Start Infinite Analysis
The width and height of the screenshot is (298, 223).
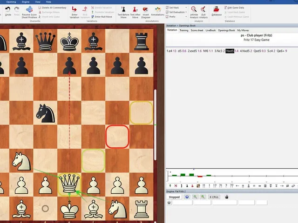[194, 13]
